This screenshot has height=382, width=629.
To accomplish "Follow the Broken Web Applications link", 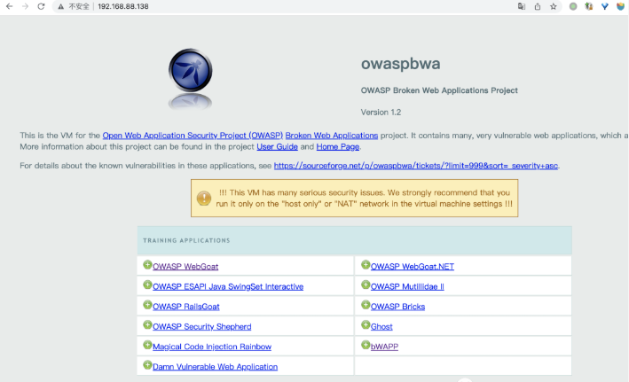I will tap(331, 136).
